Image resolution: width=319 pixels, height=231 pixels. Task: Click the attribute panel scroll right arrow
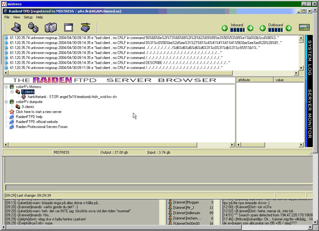click(301, 145)
